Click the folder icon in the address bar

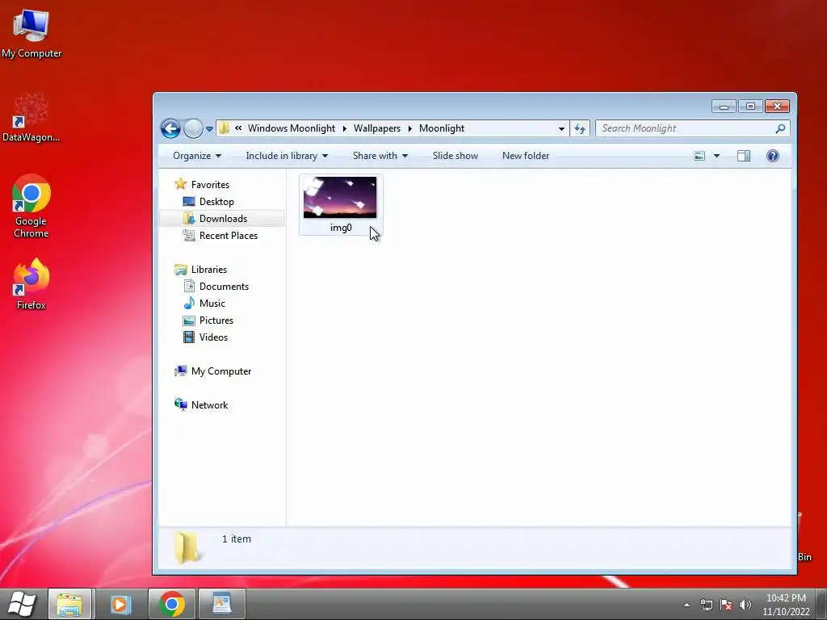(225, 128)
